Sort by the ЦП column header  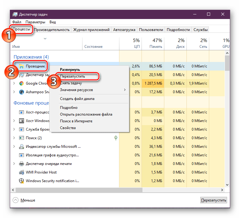point(130,44)
